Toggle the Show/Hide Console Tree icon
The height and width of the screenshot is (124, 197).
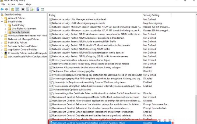click(17, 9)
